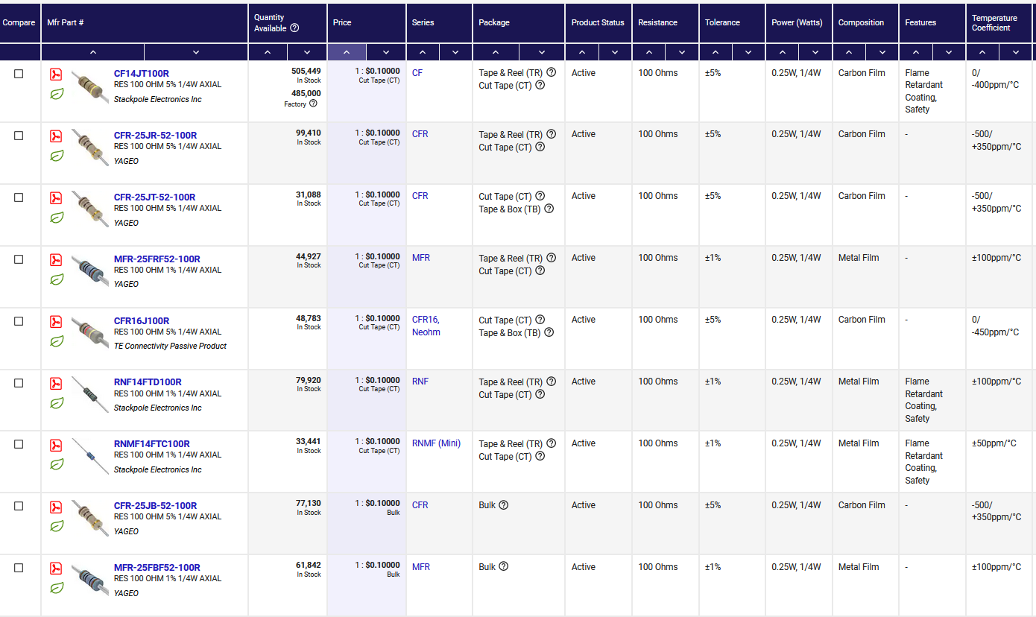Click RoHS leaf icon for MFR-25FBF52-100R
This screenshot has width=1036, height=617.
[57, 588]
